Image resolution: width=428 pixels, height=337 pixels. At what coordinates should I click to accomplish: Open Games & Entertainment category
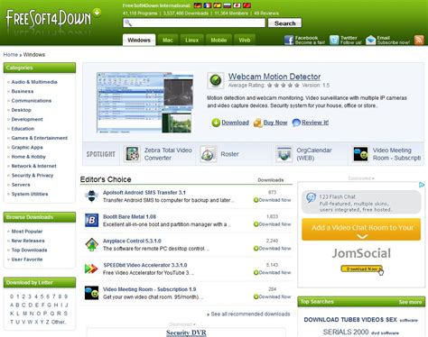click(x=39, y=138)
